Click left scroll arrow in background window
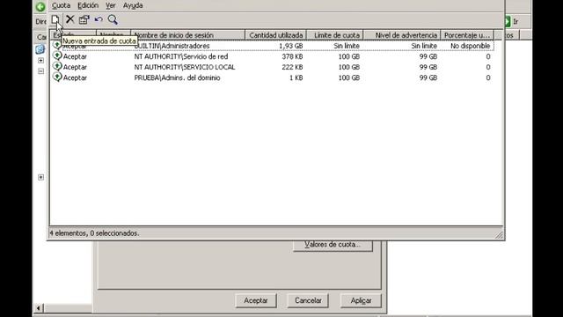The width and height of the screenshot is (563, 317). tap(39, 308)
